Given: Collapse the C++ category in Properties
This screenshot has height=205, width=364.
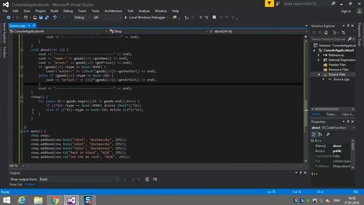Looking at the screenshot, I should click(312, 141).
